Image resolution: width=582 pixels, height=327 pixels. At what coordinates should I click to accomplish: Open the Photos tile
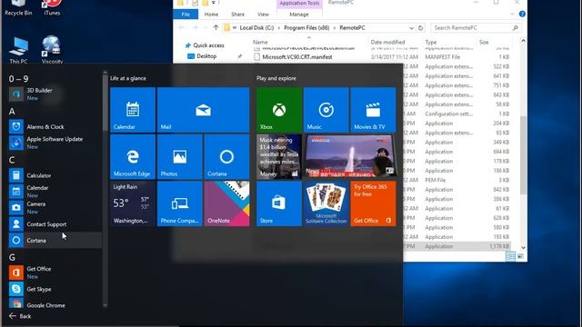pyautogui.click(x=180, y=156)
